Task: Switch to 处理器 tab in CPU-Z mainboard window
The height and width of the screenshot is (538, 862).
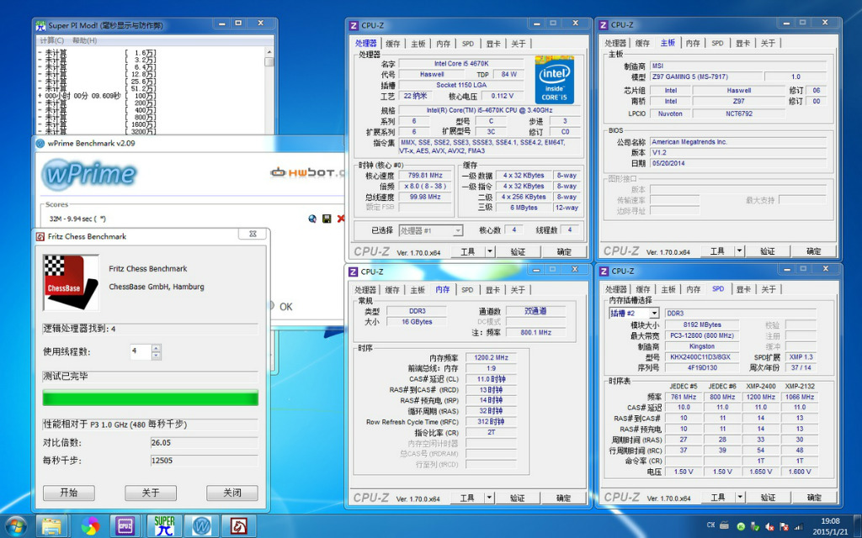Action: 615,43
